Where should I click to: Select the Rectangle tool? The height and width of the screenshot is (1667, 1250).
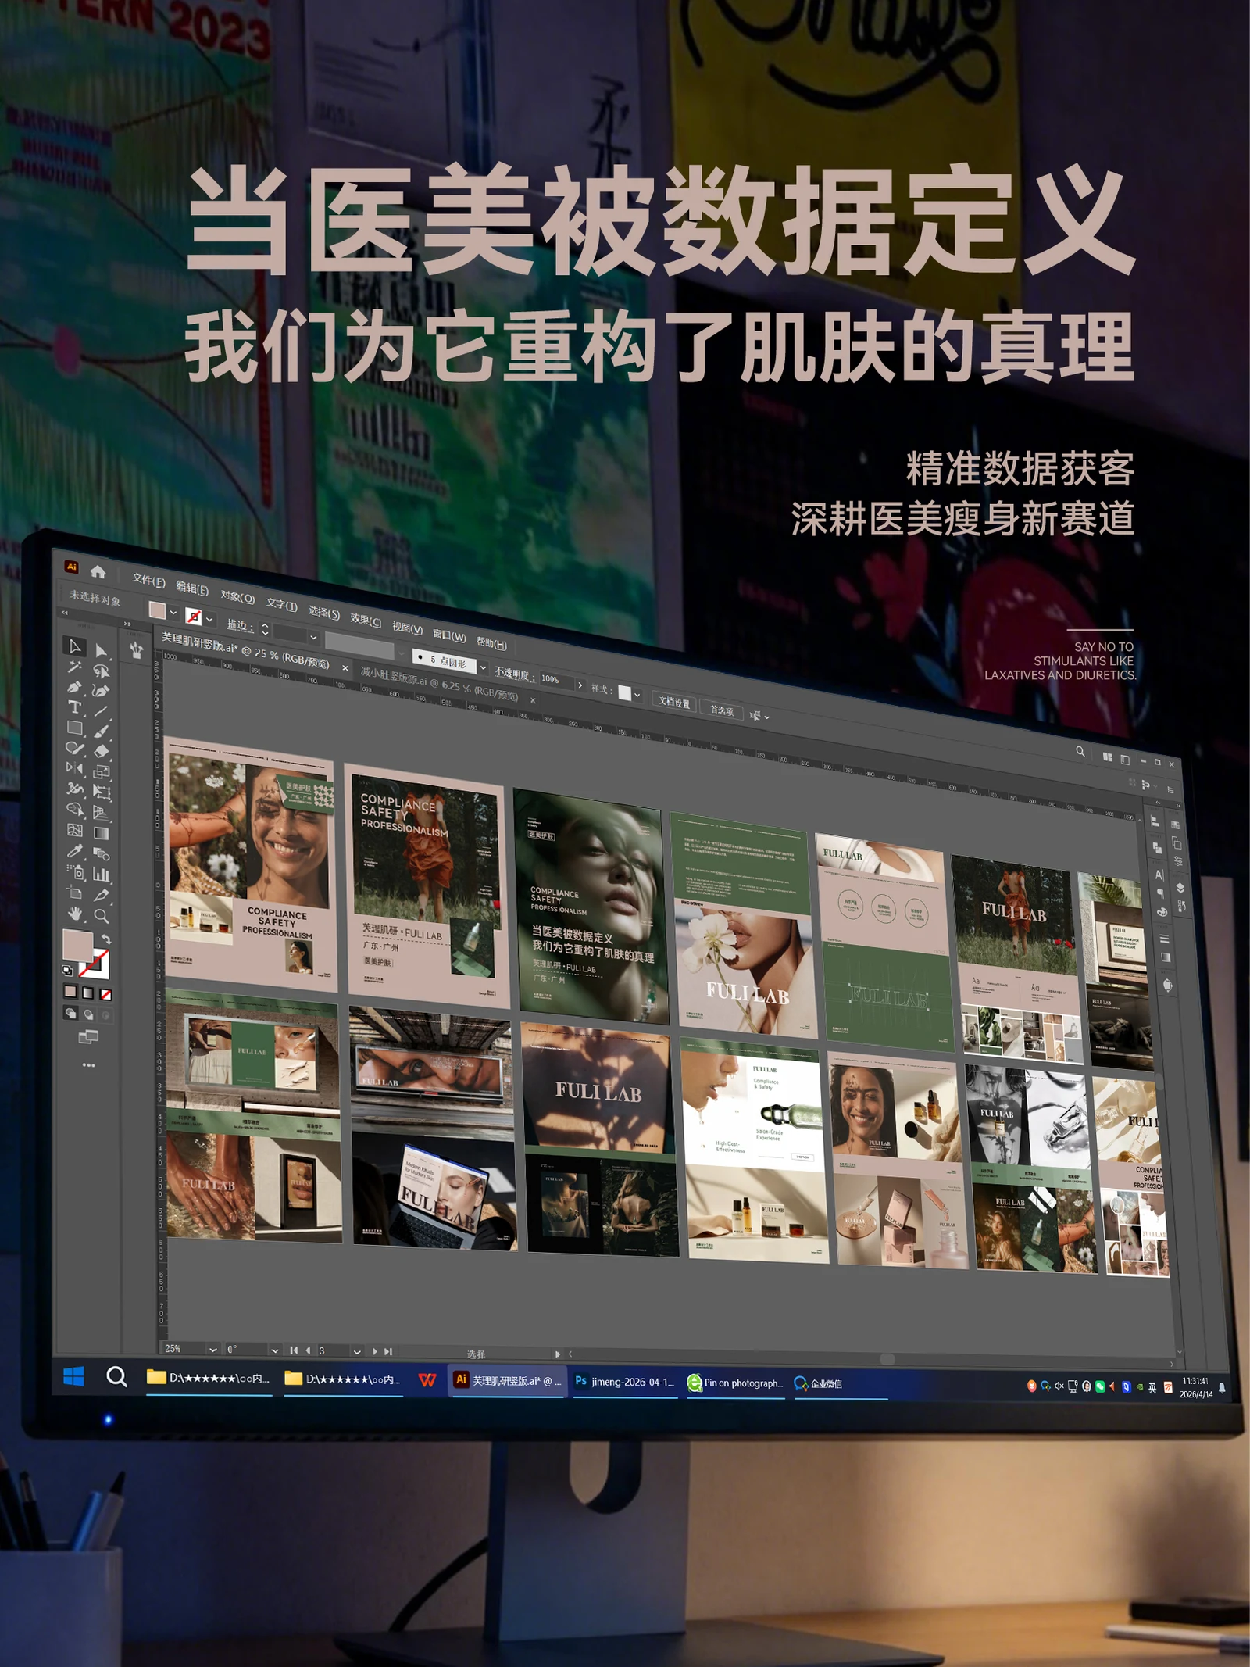click(74, 728)
